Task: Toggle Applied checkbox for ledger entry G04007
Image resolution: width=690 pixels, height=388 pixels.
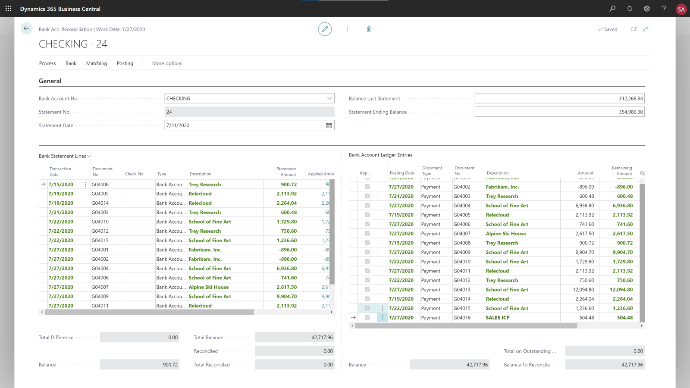Action: [367, 234]
